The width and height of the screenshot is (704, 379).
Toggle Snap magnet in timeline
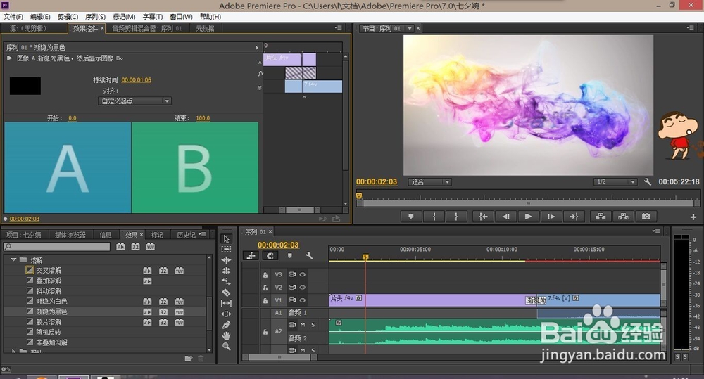coord(270,255)
